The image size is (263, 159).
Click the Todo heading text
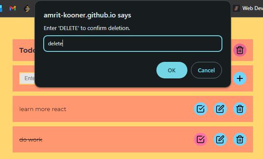[27, 51]
